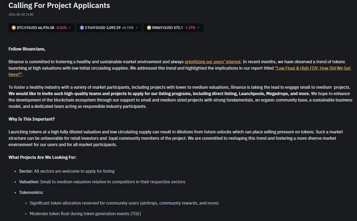
Task: Click the BTC price 66,976.58
Action: click(x=46, y=28)
